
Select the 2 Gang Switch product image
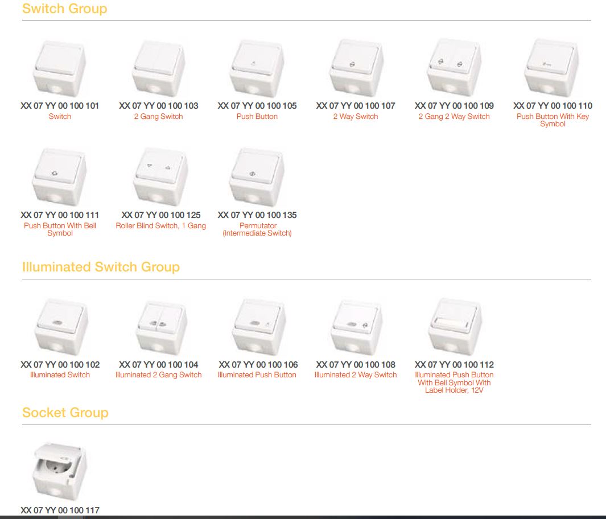(x=159, y=68)
